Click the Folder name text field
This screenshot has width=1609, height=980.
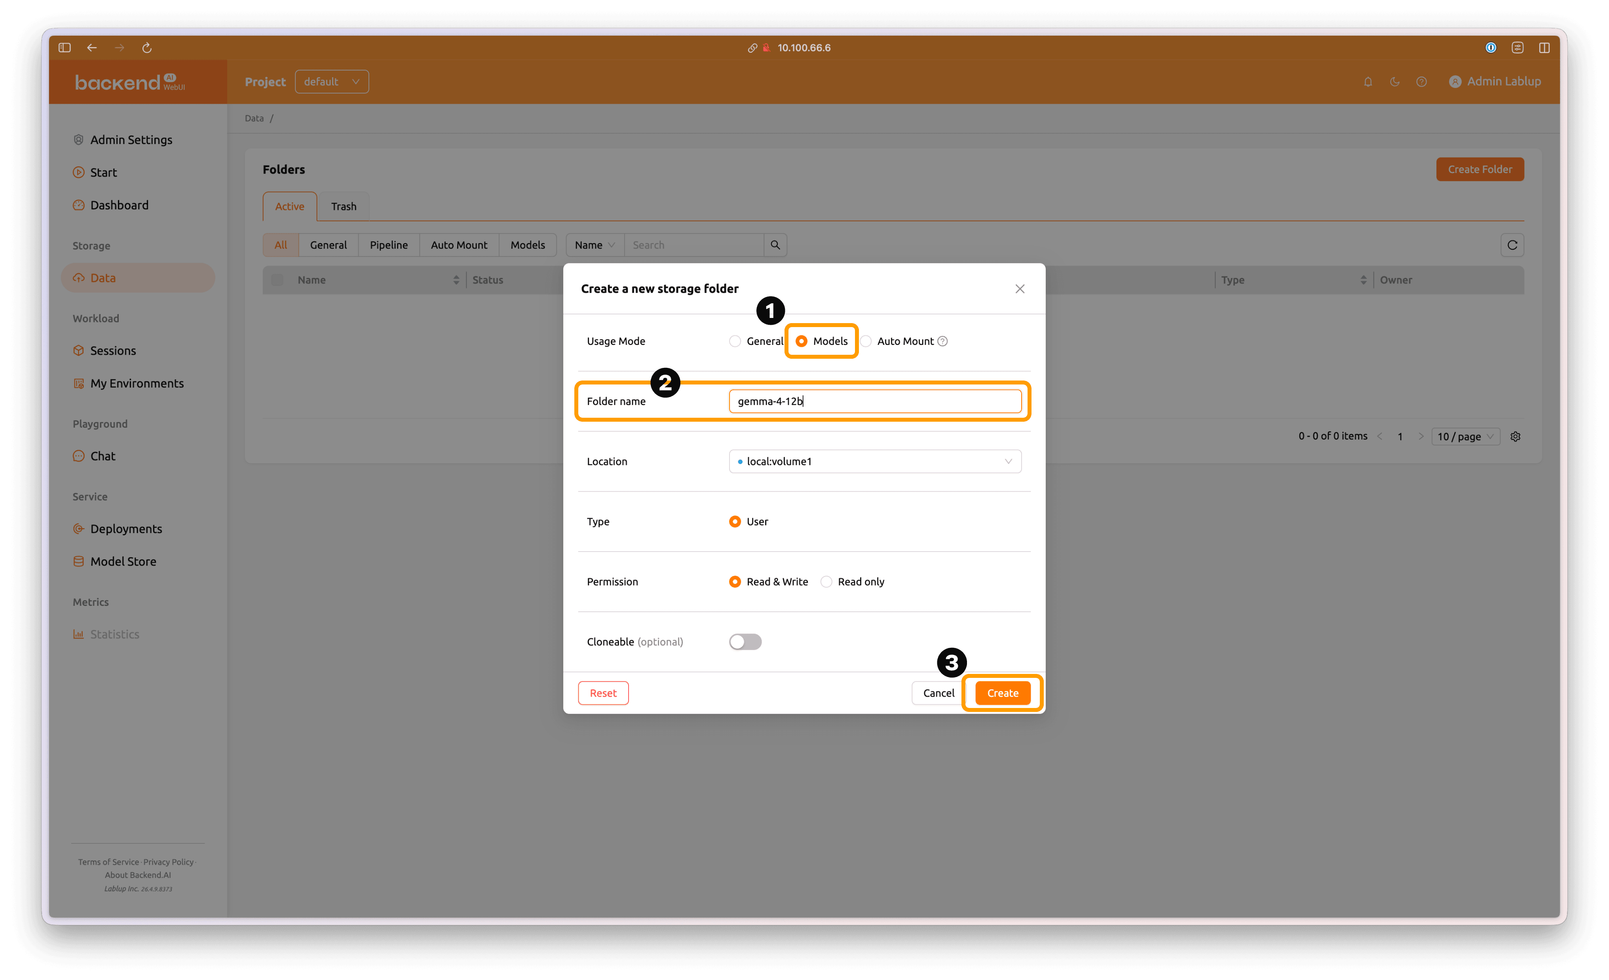[x=875, y=401]
